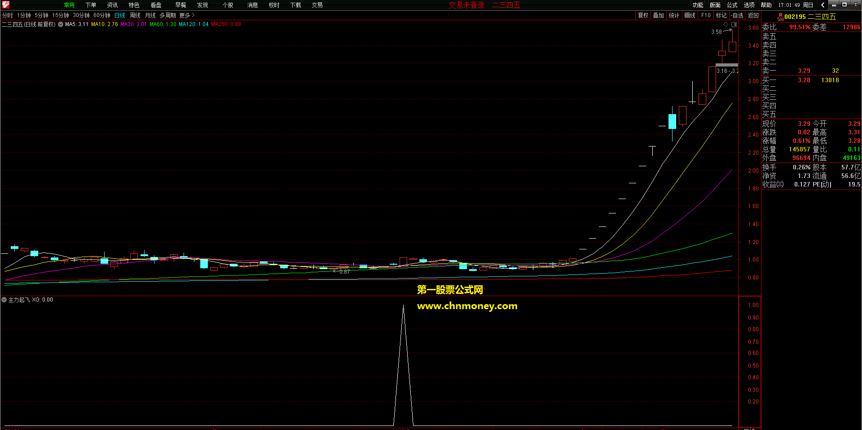
Task: Open the 功能 menu
Action: [698, 5]
